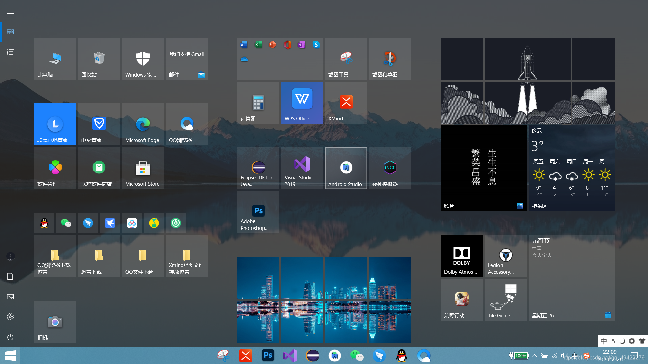Open the Dolby Atmos tile
The image size is (648, 364).
(x=462, y=256)
